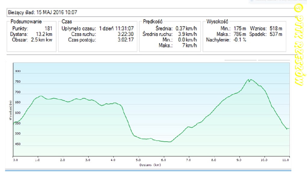This screenshot has height=180, width=307.
Task: Click the Wysokość (m) vertical axis title
Action: pos(11,110)
